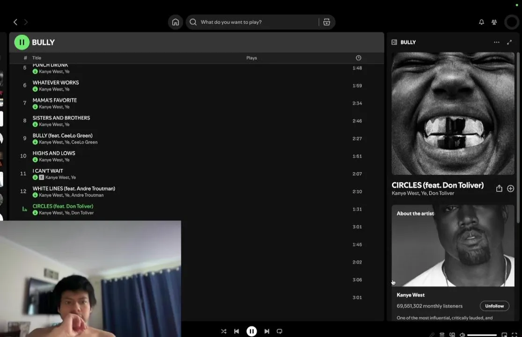Go forward with the right arrow
The image size is (522, 337).
click(x=26, y=22)
